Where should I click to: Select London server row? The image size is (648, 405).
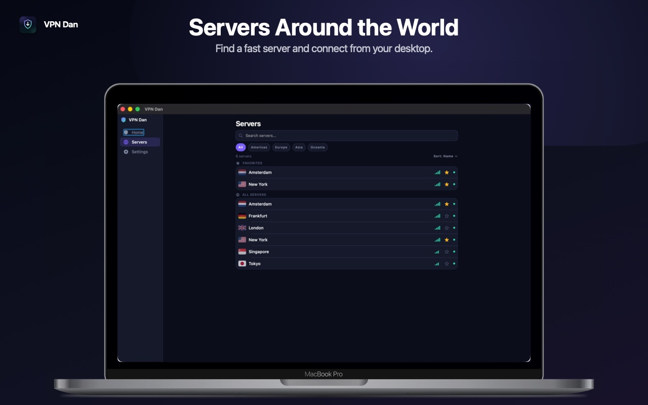[347, 228]
